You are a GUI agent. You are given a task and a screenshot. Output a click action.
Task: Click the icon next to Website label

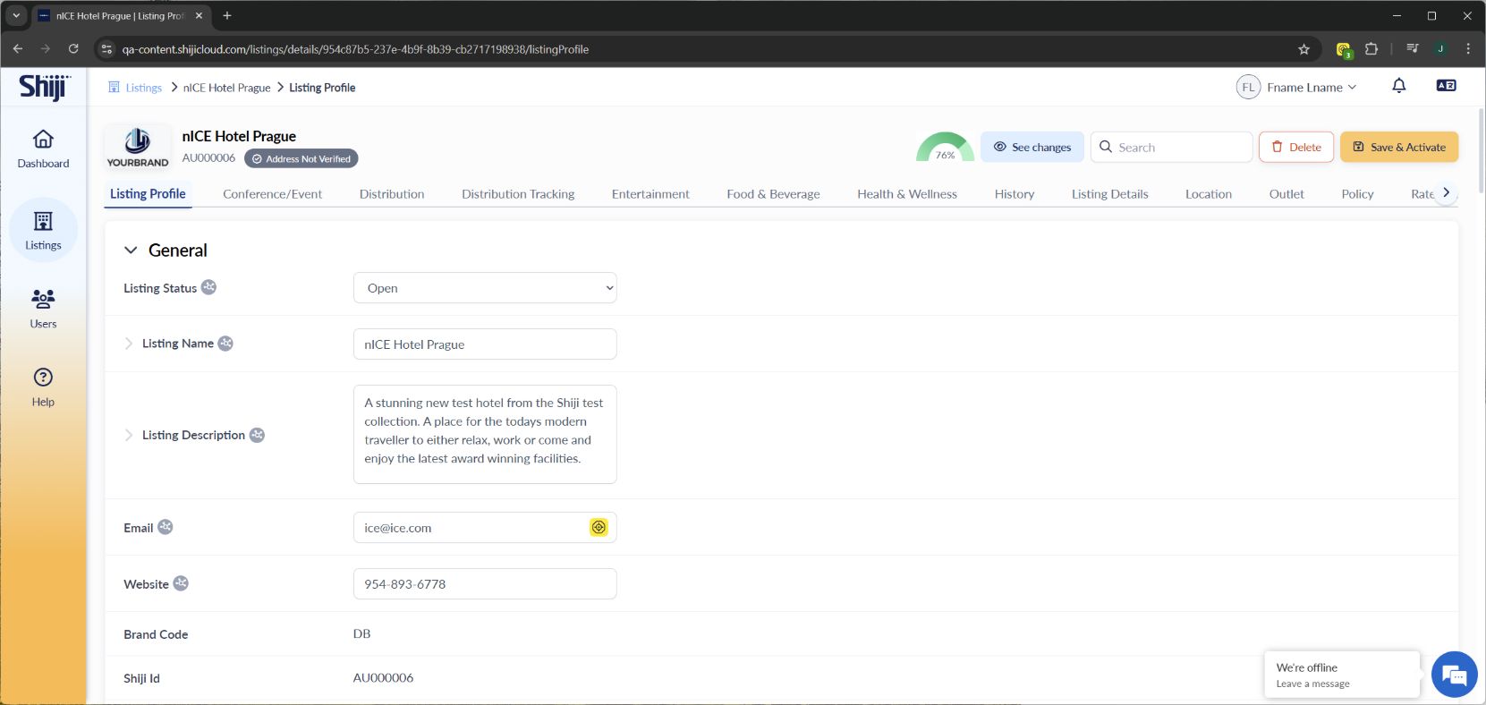pos(181,583)
